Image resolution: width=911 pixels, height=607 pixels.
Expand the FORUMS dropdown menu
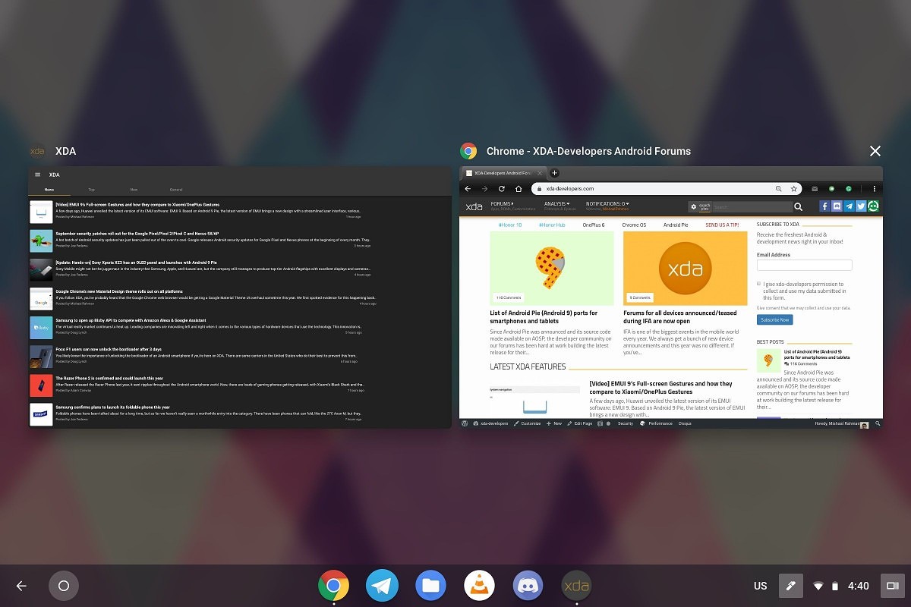(x=503, y=204)
